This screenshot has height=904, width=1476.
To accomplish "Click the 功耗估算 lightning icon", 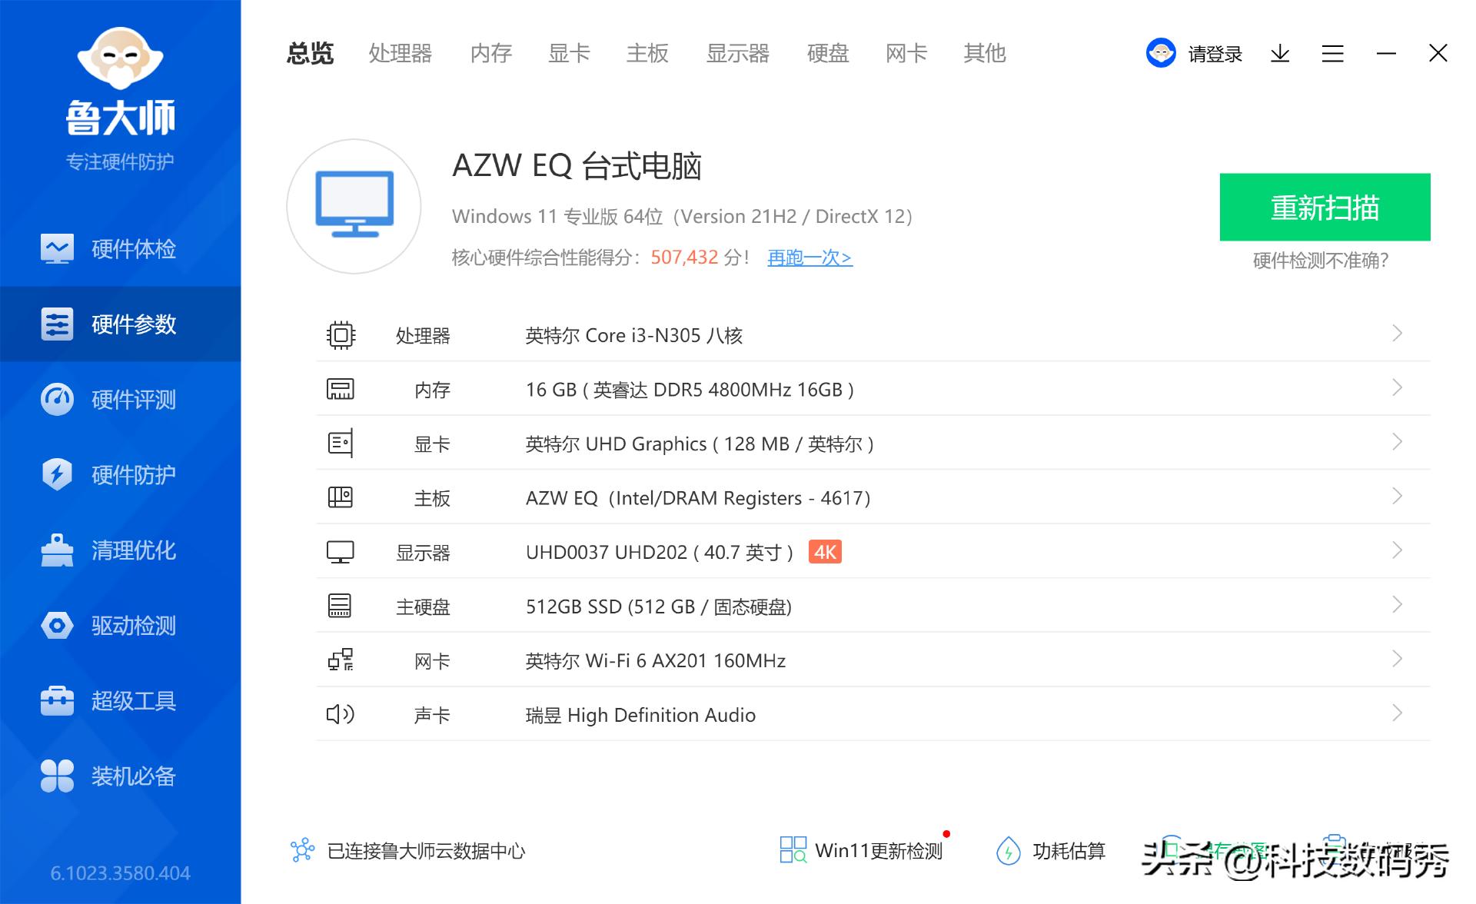I will (1010, 850).
